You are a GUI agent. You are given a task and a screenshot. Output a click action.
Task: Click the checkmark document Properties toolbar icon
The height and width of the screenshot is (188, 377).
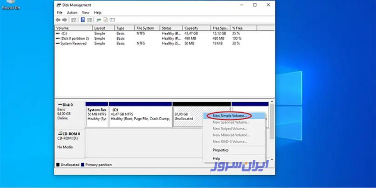coord(105,20)
